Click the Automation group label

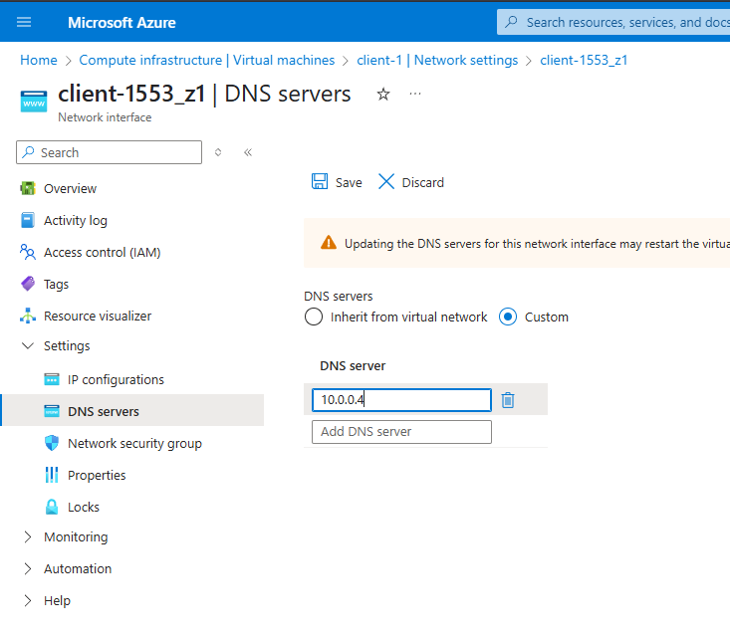(78, 568)
